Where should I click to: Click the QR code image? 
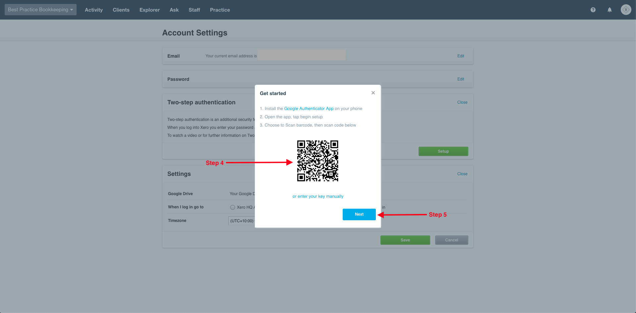318,161
